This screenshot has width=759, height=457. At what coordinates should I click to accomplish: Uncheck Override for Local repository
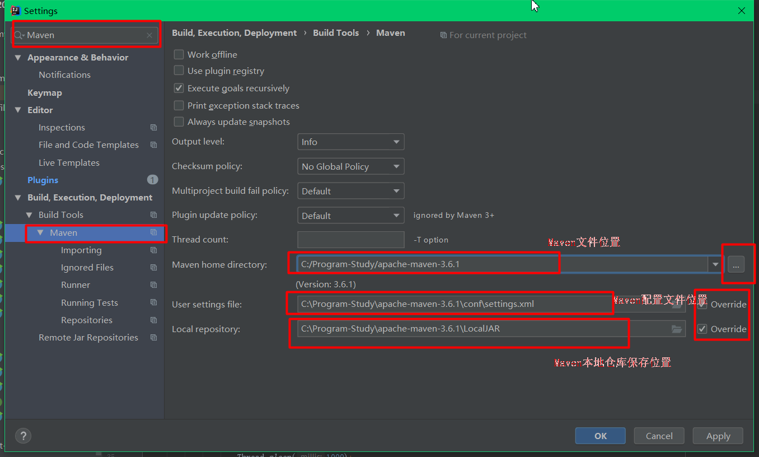pyautogui.click(x=702, y=329)
